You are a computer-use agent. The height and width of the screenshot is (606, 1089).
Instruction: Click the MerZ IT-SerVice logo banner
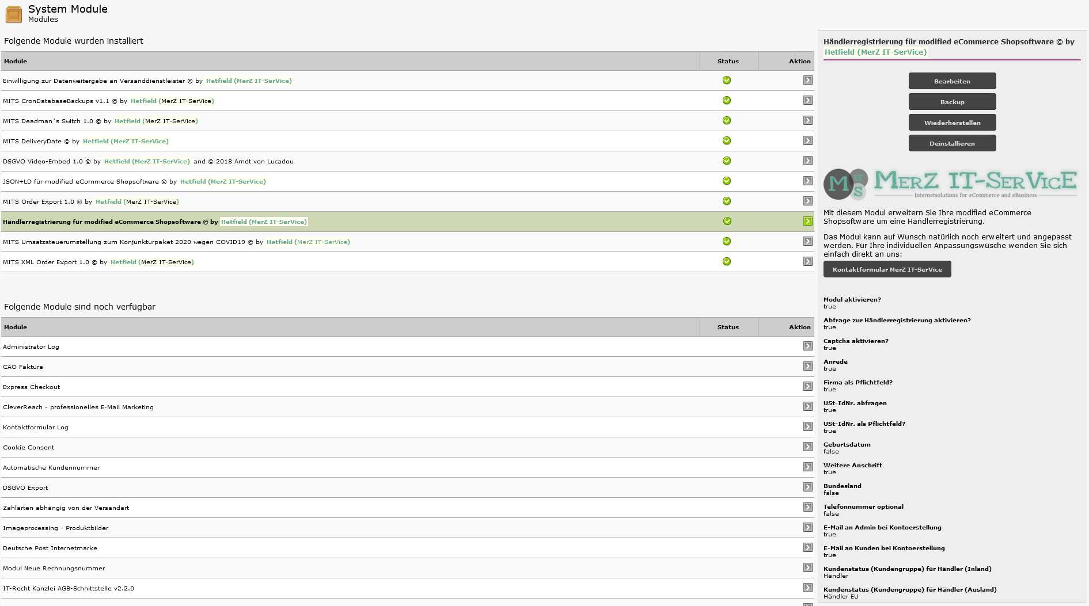click(950, 183)
